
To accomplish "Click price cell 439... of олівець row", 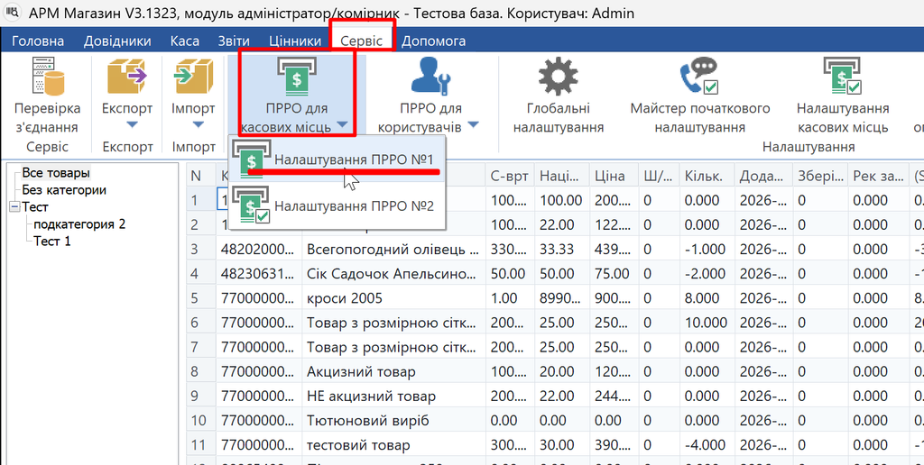I will 614,250.
